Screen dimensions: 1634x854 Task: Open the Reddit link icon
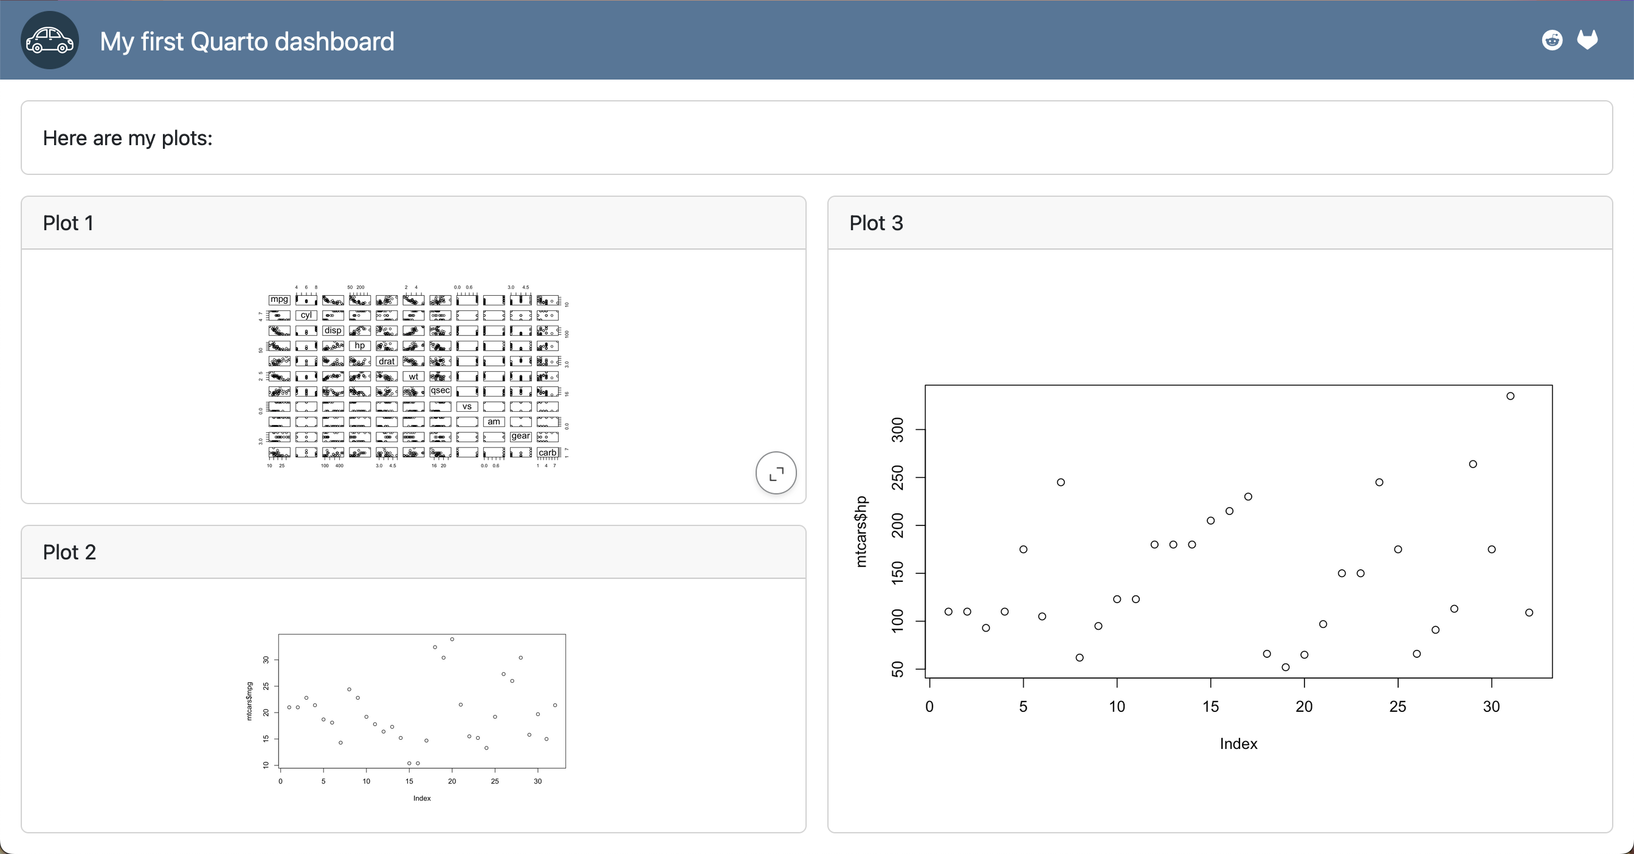pyautogui.click(x=1551, y=41)
